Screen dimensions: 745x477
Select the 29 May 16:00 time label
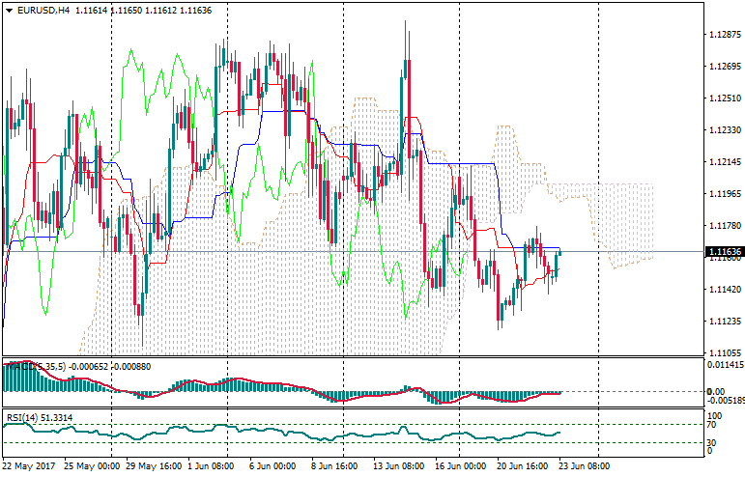pos(144,464)
